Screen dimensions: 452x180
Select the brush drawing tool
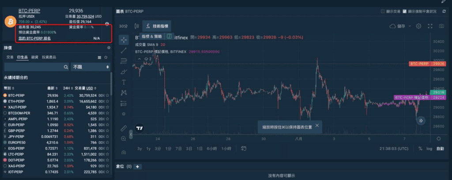click(124, 72)
